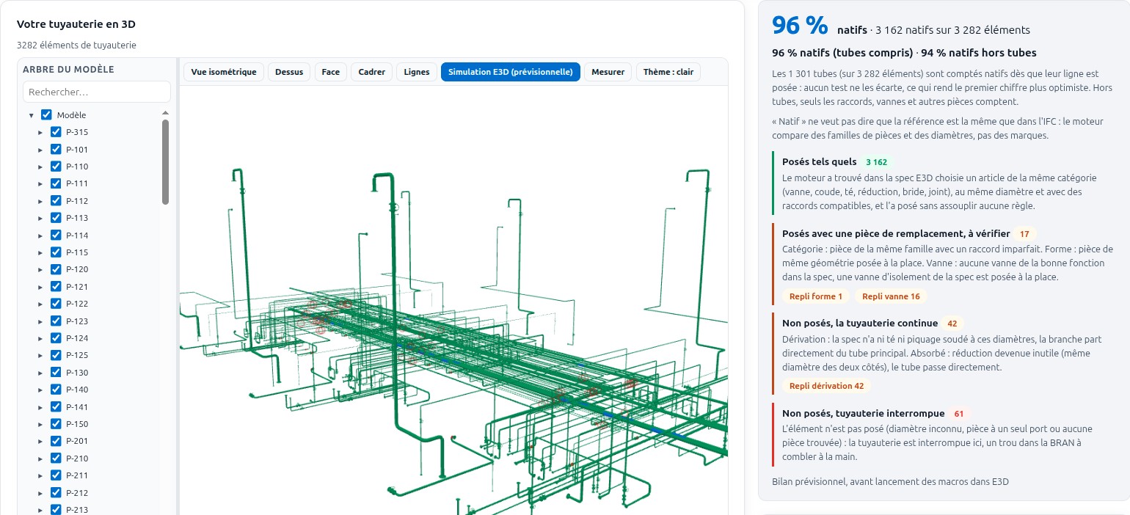Click the Repli forme 1 badge
The image size is (1130, 515).
tap(815, 296)
